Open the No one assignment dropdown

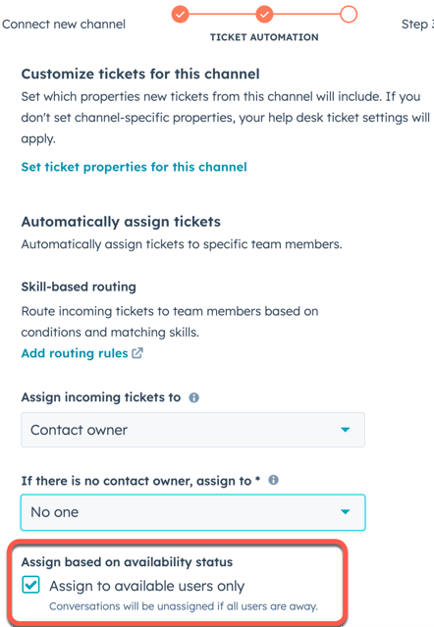click(x=192, y=512)
